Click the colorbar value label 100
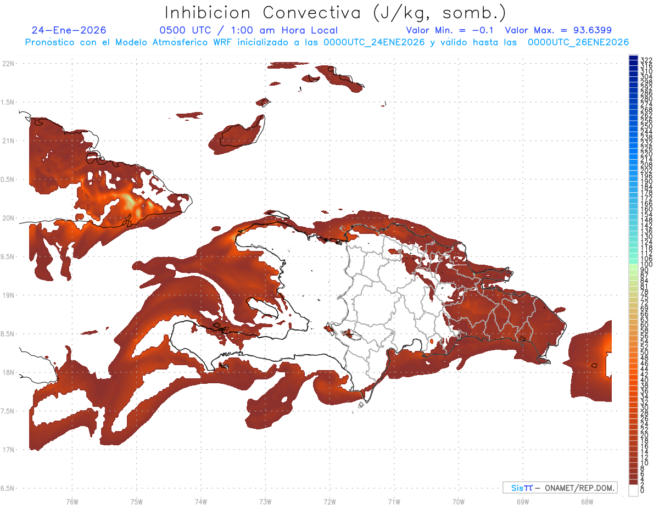Screen dimensions: 659x509 pos(646,265)
